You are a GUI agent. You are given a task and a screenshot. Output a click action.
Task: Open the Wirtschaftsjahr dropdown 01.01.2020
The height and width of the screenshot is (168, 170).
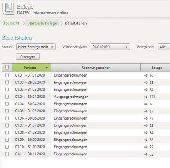(110, 47)
